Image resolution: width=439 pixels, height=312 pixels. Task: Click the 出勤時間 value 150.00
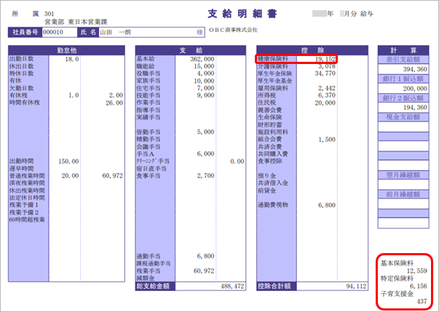pyautogui.click(x=68, y=161)
